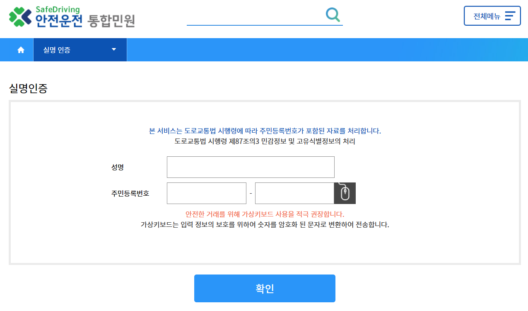Click the 전체메뉴 button at the top right

492,15
